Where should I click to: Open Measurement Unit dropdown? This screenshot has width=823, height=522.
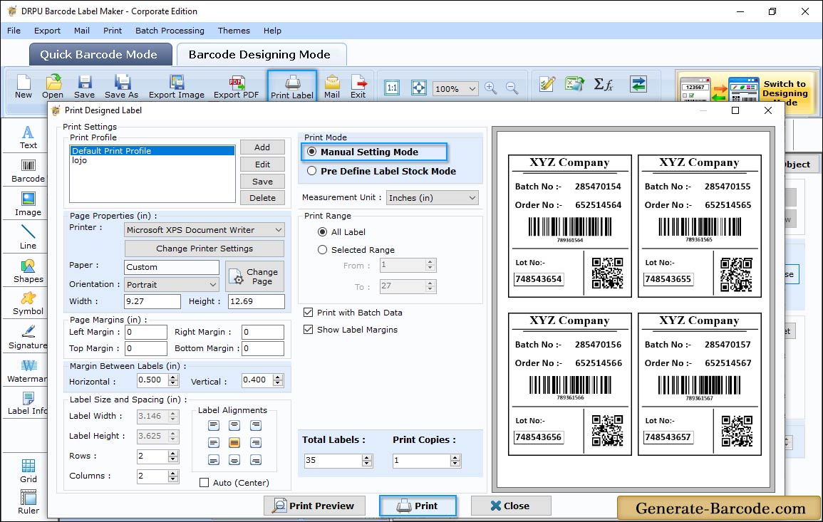coord(432,198)
